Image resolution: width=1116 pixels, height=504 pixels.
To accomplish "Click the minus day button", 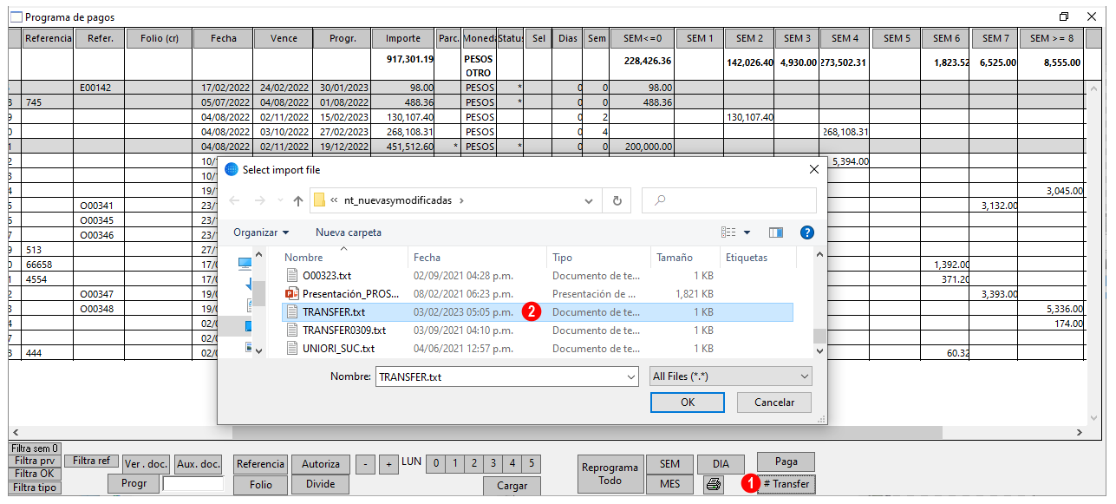I will coord(366,464).
